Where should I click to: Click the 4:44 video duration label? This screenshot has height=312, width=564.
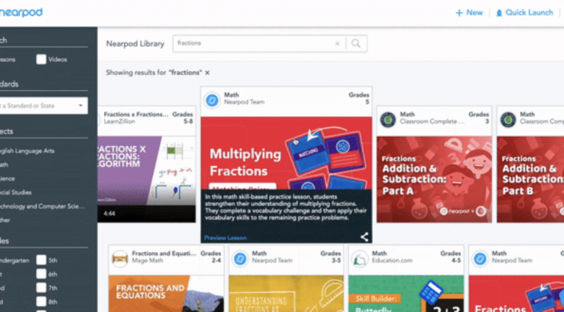point(109,214)
